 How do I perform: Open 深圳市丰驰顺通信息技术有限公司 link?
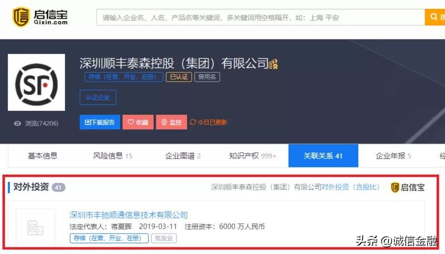click(128, 215)
